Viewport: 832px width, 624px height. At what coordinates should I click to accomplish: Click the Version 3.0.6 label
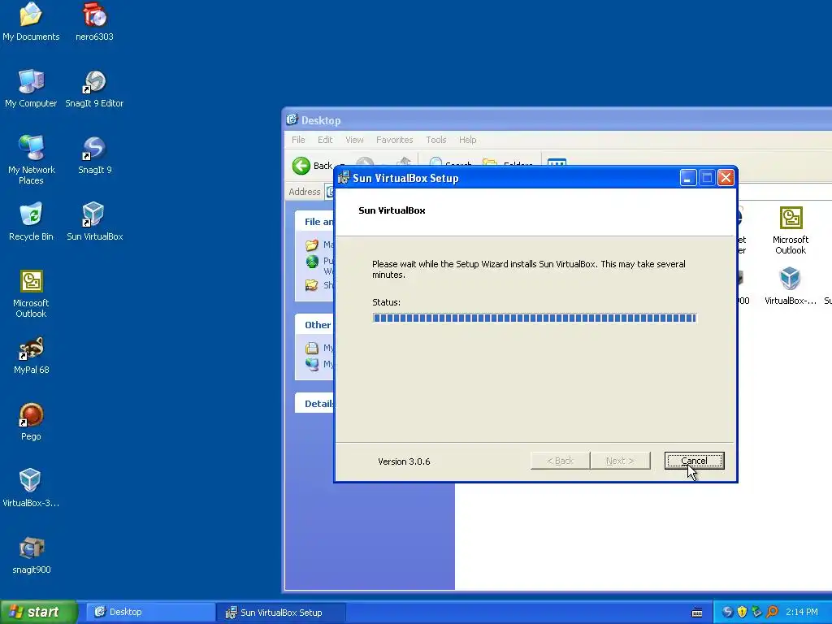click(404, 461)
